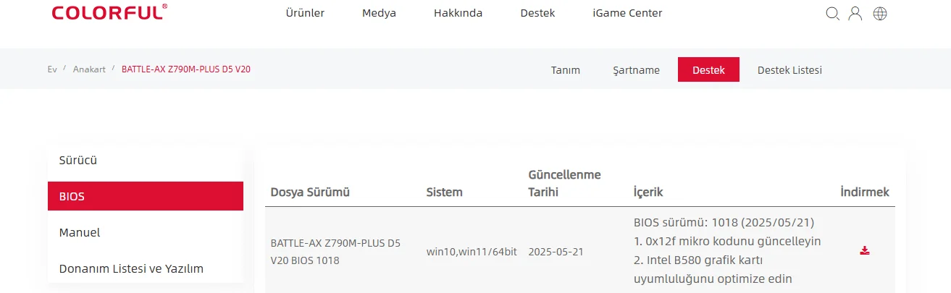The width and height of the screenshot is (951, 293).
Task: Open the Destek Listesi tab
Action: (789, 70)
